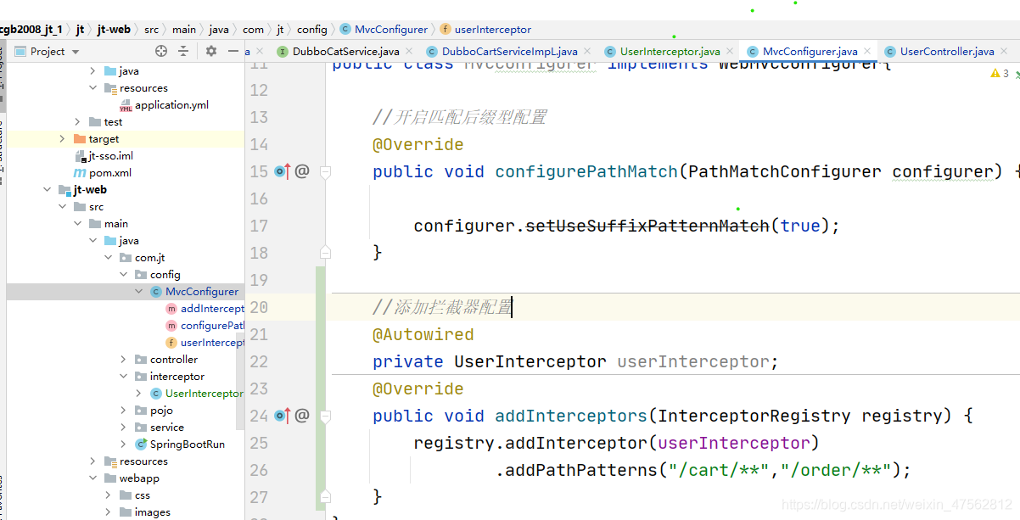This screenshot has height=520, width=1020.
Task: Fold configurePathMatch method at line 15
Action: point(324,171)
